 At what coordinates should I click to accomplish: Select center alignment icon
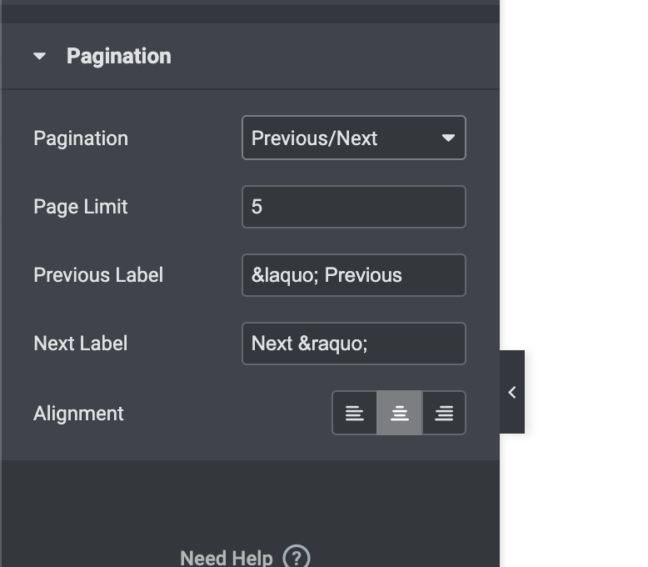(x=399, y=413)
